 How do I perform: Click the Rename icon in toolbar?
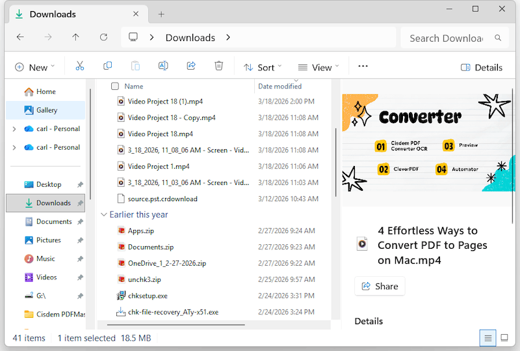pos(163,66)
